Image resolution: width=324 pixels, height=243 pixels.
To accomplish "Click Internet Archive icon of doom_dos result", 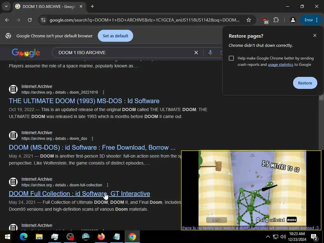I will [13, 135].
